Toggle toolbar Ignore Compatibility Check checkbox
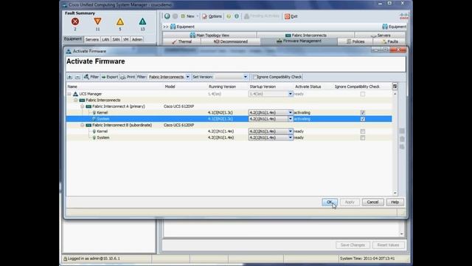Image resolution: width=472 pixels, height=266 pixels. (x=255, y=77)
